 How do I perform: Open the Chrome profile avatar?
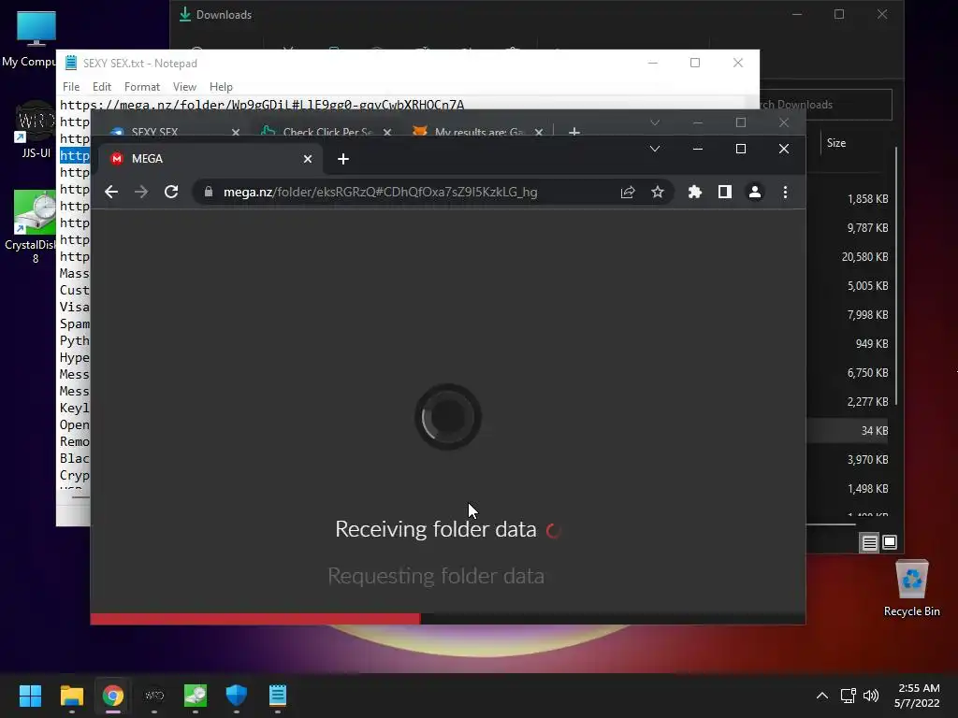tap(755, 193)
